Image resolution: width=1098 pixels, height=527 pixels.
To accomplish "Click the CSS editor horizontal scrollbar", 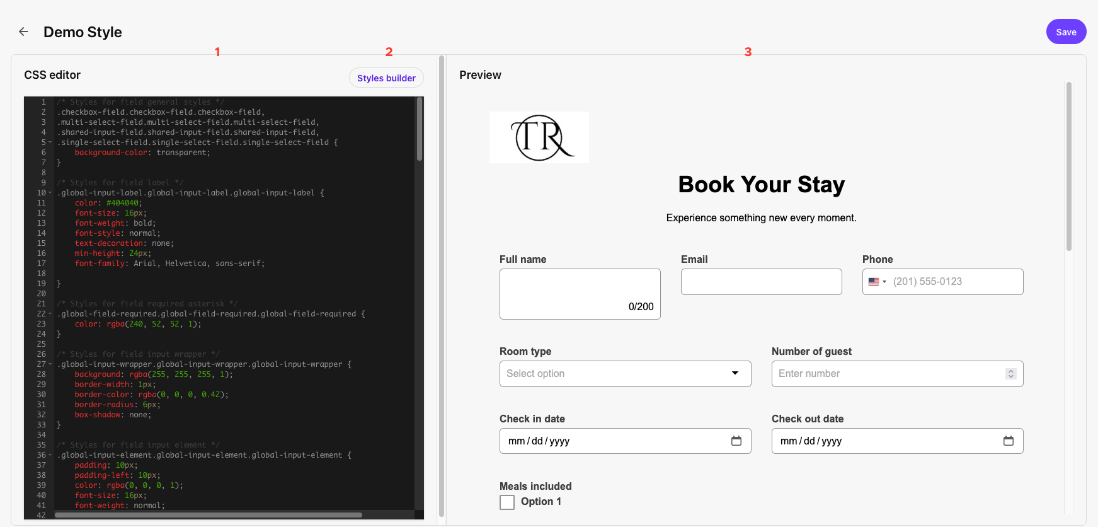I will click(x=209, y=515).
